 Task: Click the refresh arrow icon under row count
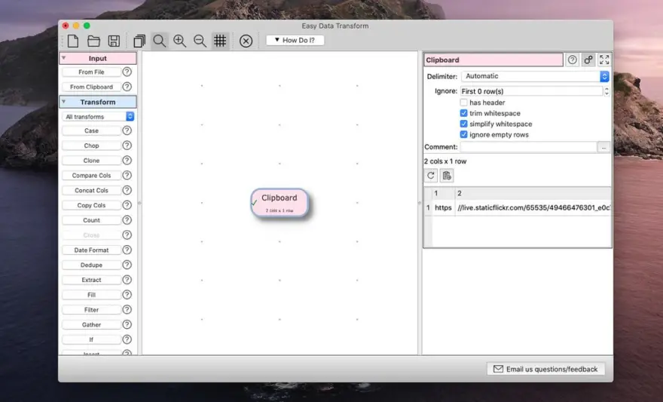[431, 176]
